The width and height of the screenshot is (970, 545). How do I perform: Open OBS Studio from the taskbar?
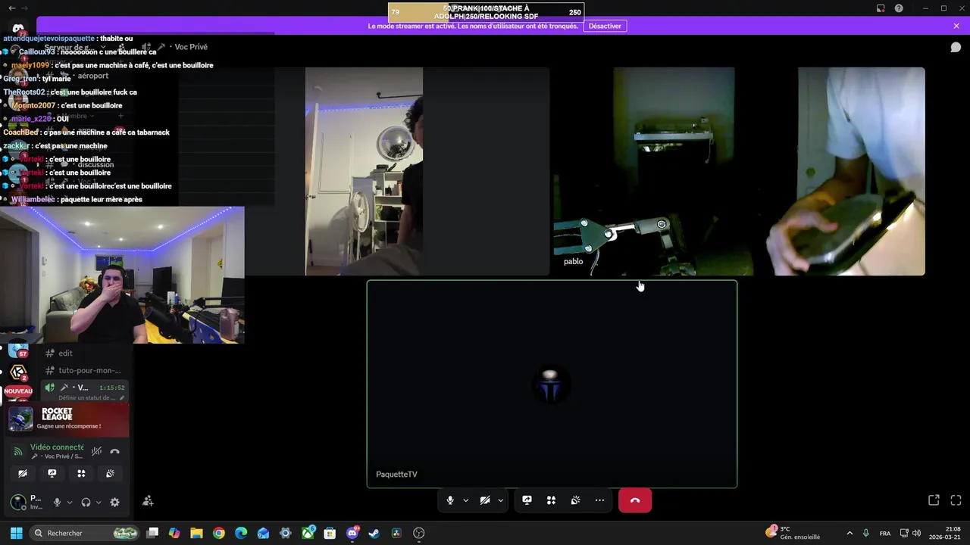tap(418, 533)
